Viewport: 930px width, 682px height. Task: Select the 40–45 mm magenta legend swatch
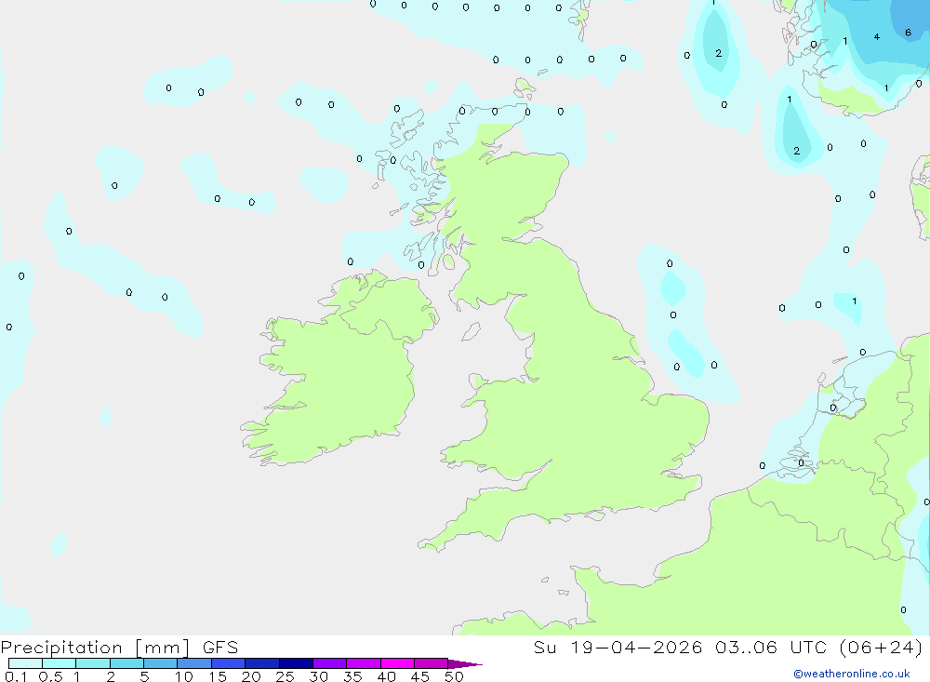(x=397, y=663)
